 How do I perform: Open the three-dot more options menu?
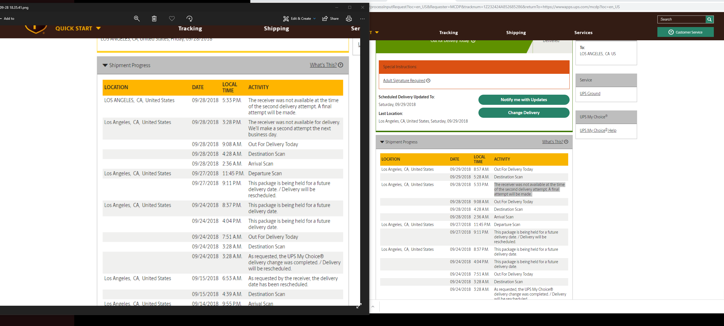[x=362, y=19]
